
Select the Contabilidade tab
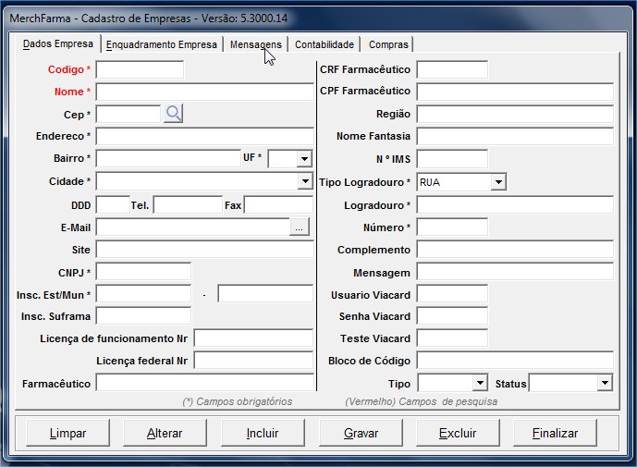point(325,44)
